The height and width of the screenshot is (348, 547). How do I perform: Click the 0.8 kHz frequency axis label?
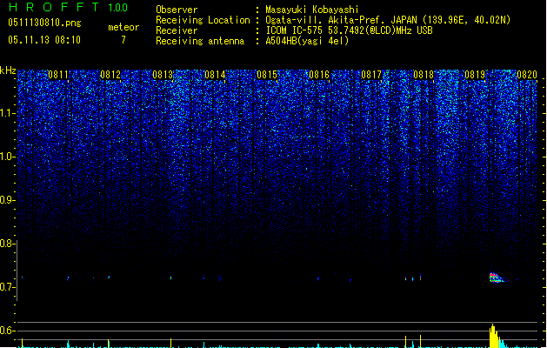click(7, 244)
